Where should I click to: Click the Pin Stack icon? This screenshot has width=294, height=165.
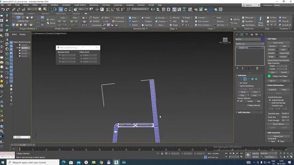237,68
